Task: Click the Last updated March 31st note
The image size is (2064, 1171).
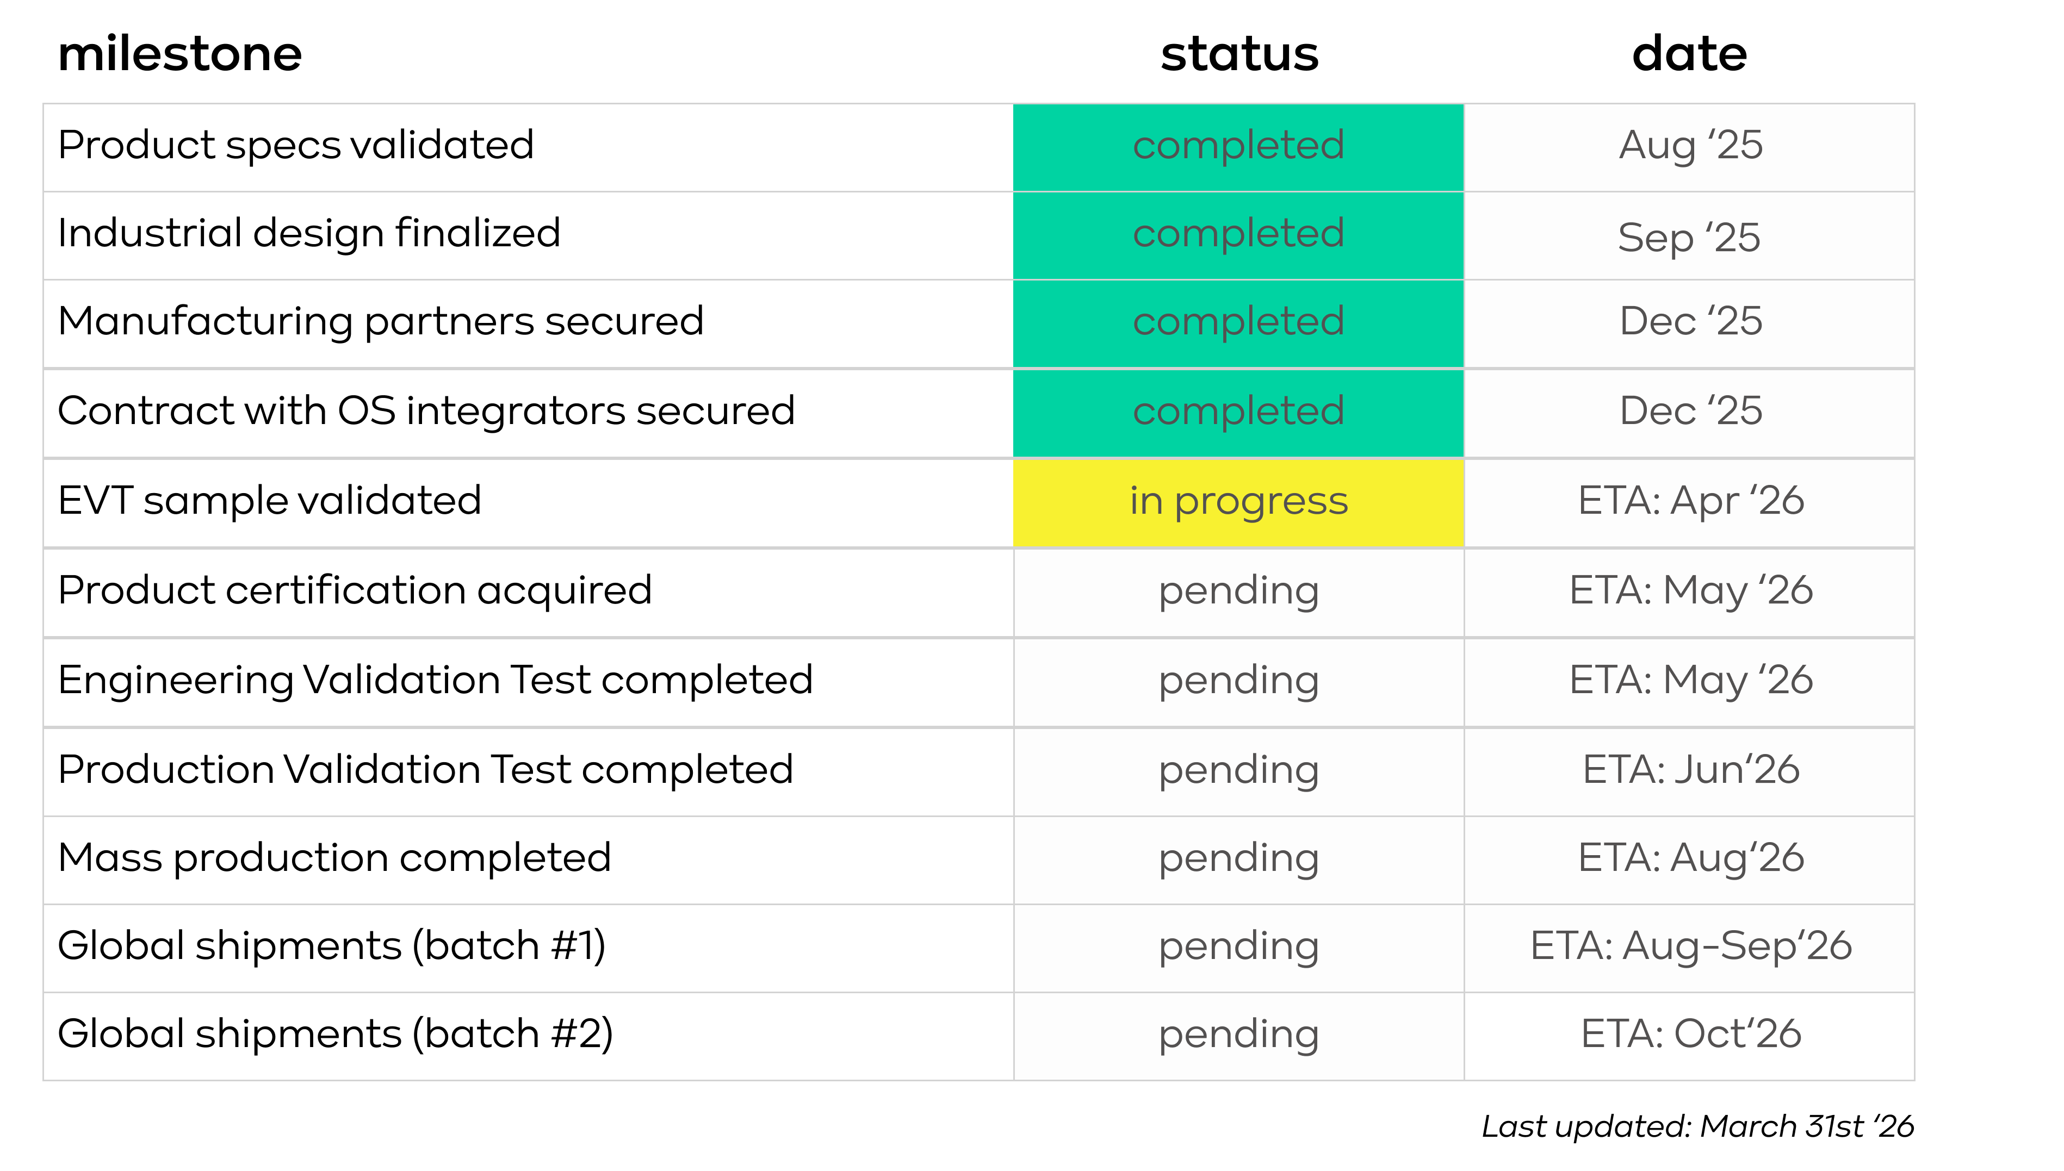Action: click(x=1698, y=1126)
